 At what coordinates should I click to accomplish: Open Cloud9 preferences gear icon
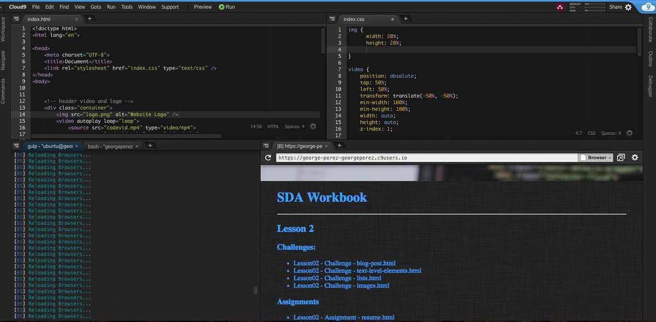click(628, 7)
